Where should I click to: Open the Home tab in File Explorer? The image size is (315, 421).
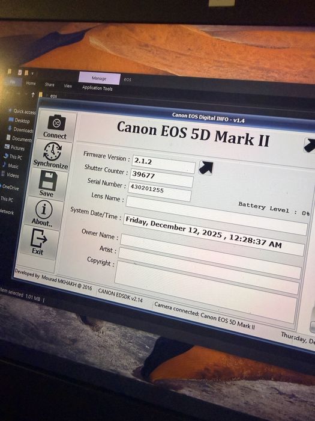[x=31, y=83]
